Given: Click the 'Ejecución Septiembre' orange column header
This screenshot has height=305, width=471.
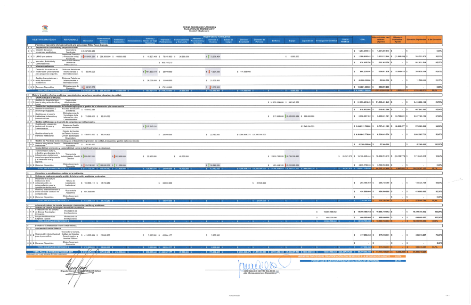Looking at the screenshot, I should (x=416, y=40).
